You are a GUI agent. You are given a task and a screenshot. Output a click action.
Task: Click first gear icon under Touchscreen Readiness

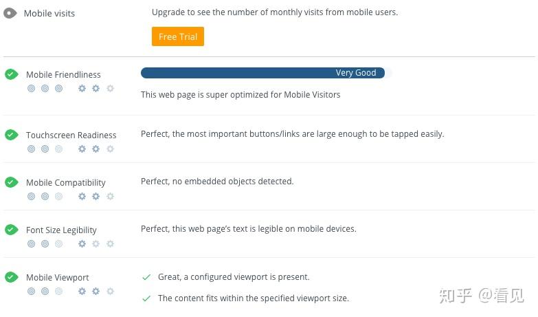[82, 149]
